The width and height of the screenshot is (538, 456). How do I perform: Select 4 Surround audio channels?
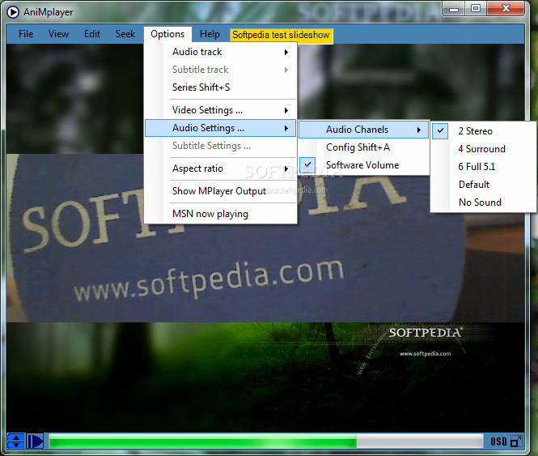tap(483, 149)
